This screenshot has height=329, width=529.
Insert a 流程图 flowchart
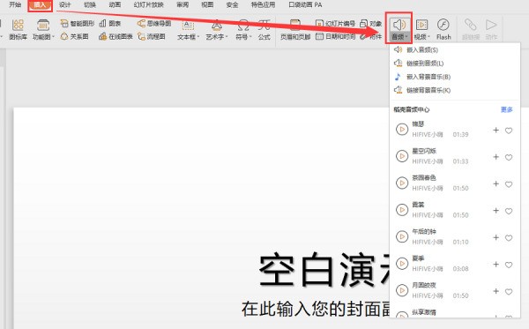pos(152,36)
